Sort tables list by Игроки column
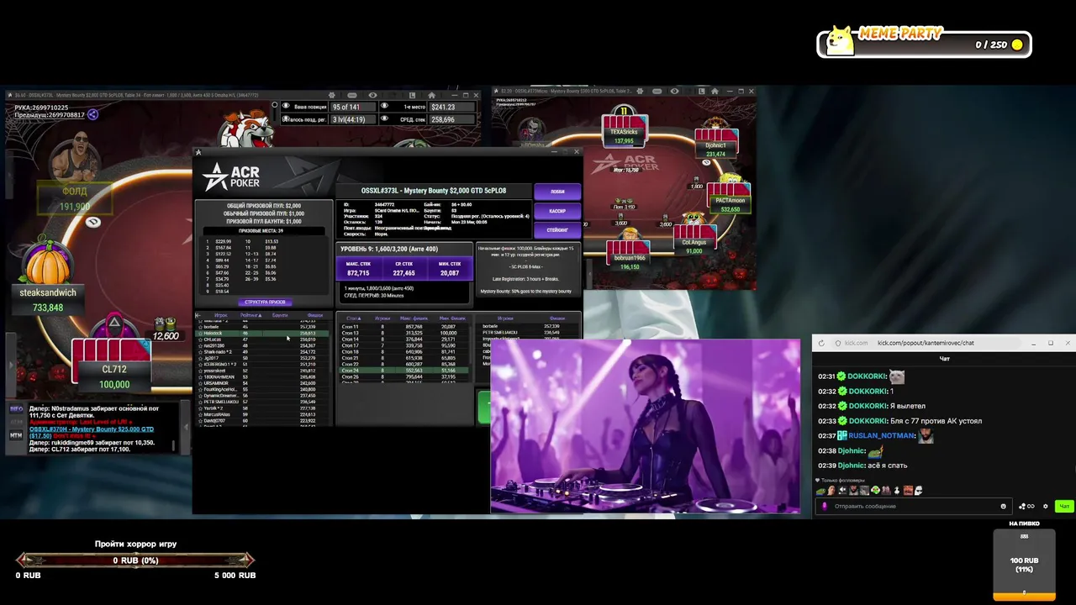This screenshot has width=1076, height=605. (x=382, y=318)
